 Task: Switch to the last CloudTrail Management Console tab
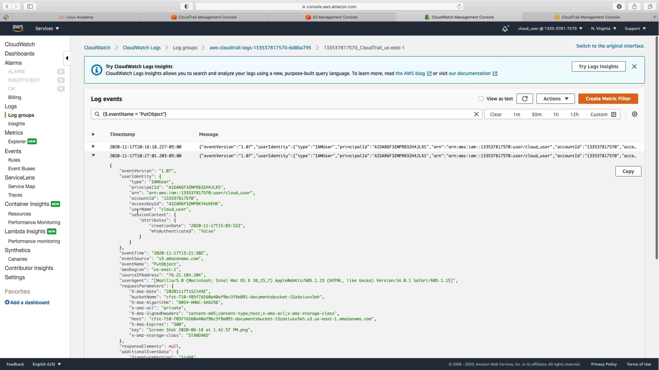tap(587, 17)
